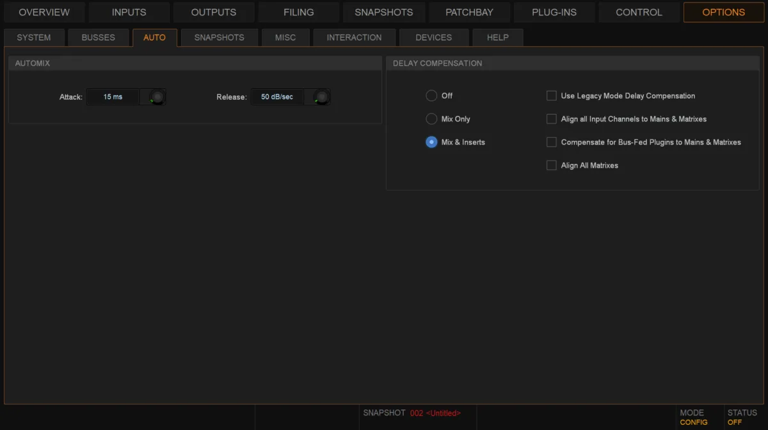The width and height of the screenshot is (768, 430).
Task: Click the Release knob in Automix
Action: coord(322,97)
